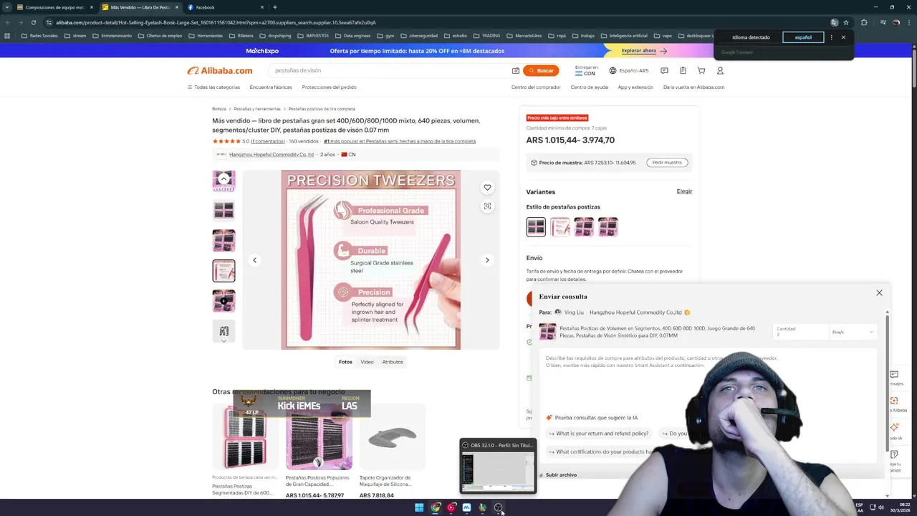The image size is (917, 516).
Task: Open the orders clipboard icon in the header
Action: (683, 70)
